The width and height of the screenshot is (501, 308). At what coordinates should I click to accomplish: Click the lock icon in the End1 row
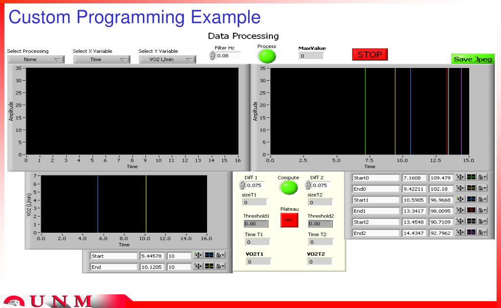(482, 210)
